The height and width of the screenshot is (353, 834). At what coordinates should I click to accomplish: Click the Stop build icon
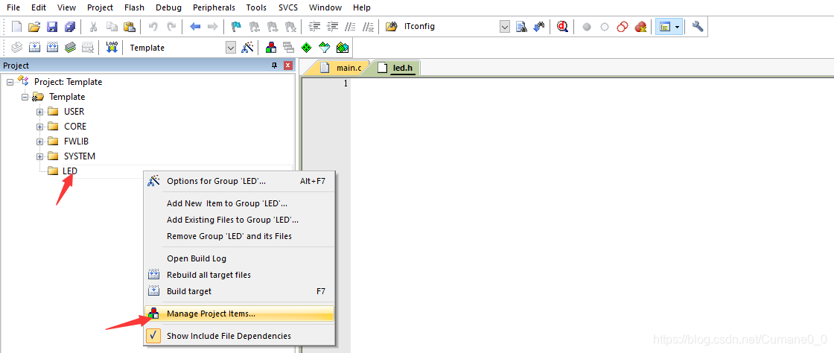coord(88,48)
